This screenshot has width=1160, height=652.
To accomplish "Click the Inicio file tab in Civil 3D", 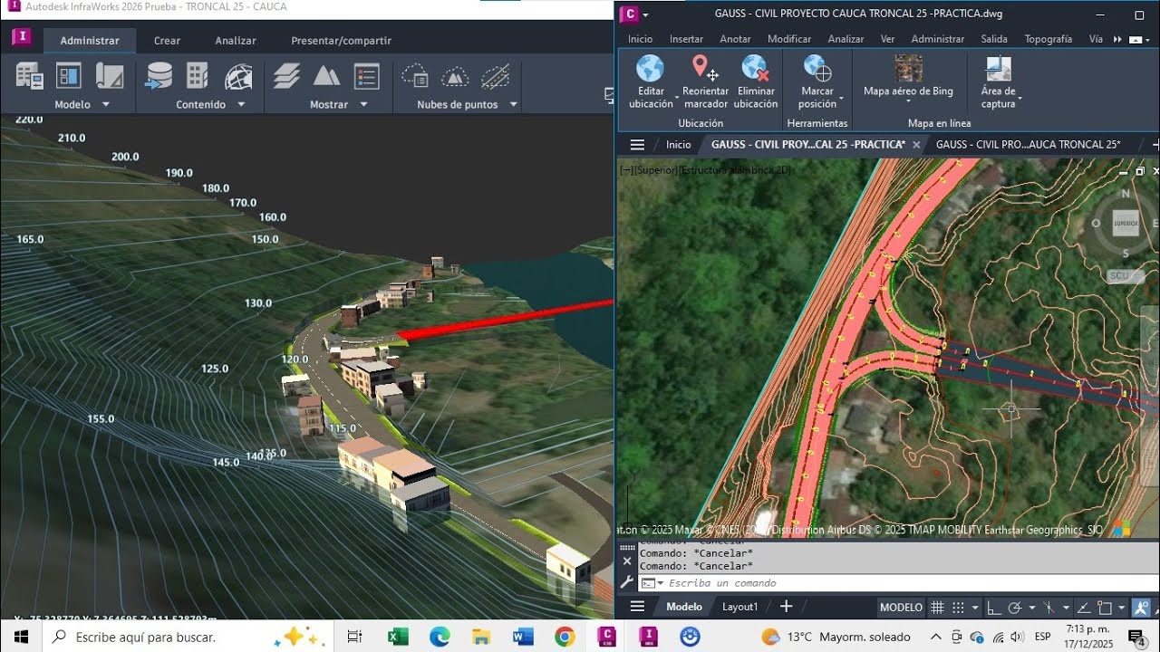I will point(678,145).
